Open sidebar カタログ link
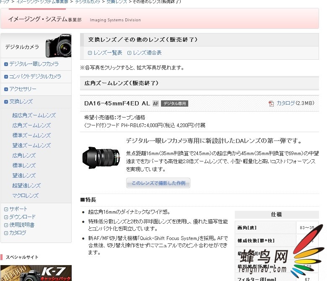327x281 pixels. [x=18, y=233]
